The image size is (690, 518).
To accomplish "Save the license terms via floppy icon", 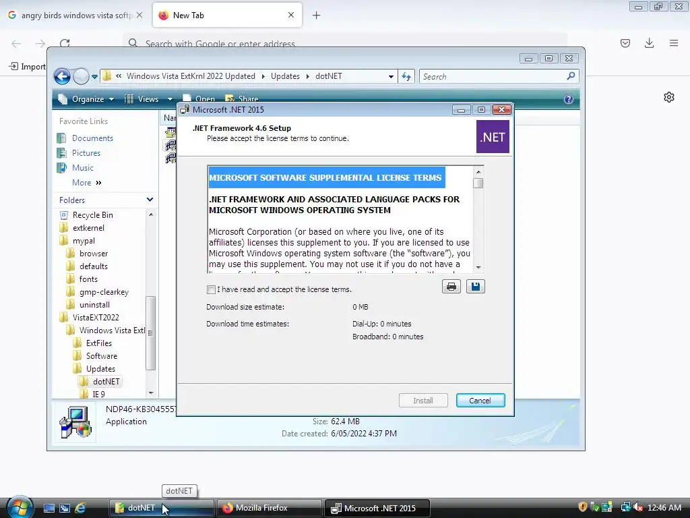I will 475,287.
